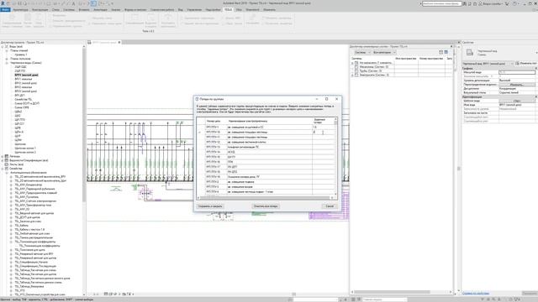The width and height of the screenshot is (538, 302).
Task: Toggle the Не назначено checkbox in System Browser
Action: 356,63
